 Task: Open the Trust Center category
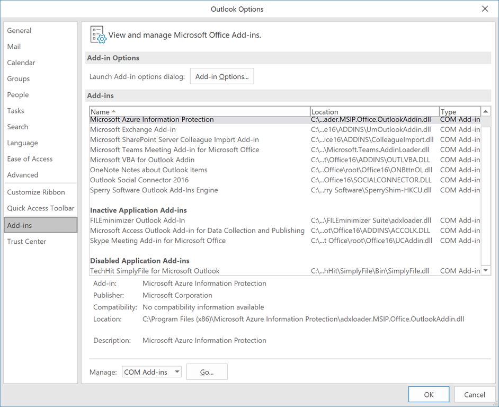26,242
